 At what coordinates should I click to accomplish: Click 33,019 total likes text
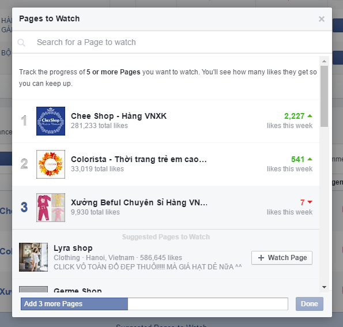tap(97, 169)
